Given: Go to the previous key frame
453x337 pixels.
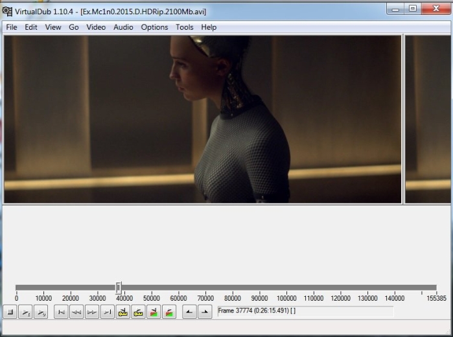Looking at the screenshot, I should point(122,312).
